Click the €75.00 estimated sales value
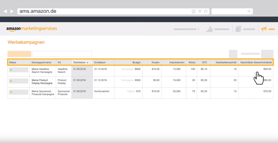The width and height of the screenshot is (278, 143). 267,91
